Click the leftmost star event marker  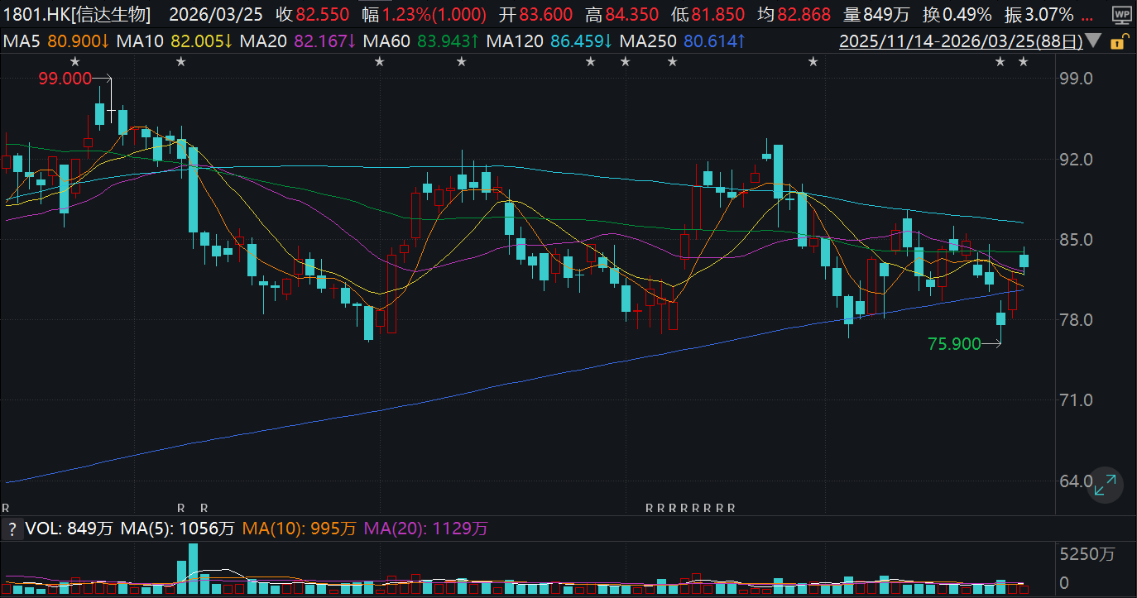click(75, 61)
